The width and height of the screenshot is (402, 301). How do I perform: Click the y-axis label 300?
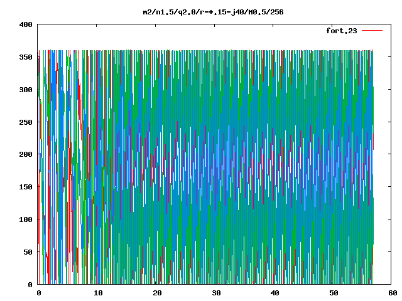[x=26, y=90]
